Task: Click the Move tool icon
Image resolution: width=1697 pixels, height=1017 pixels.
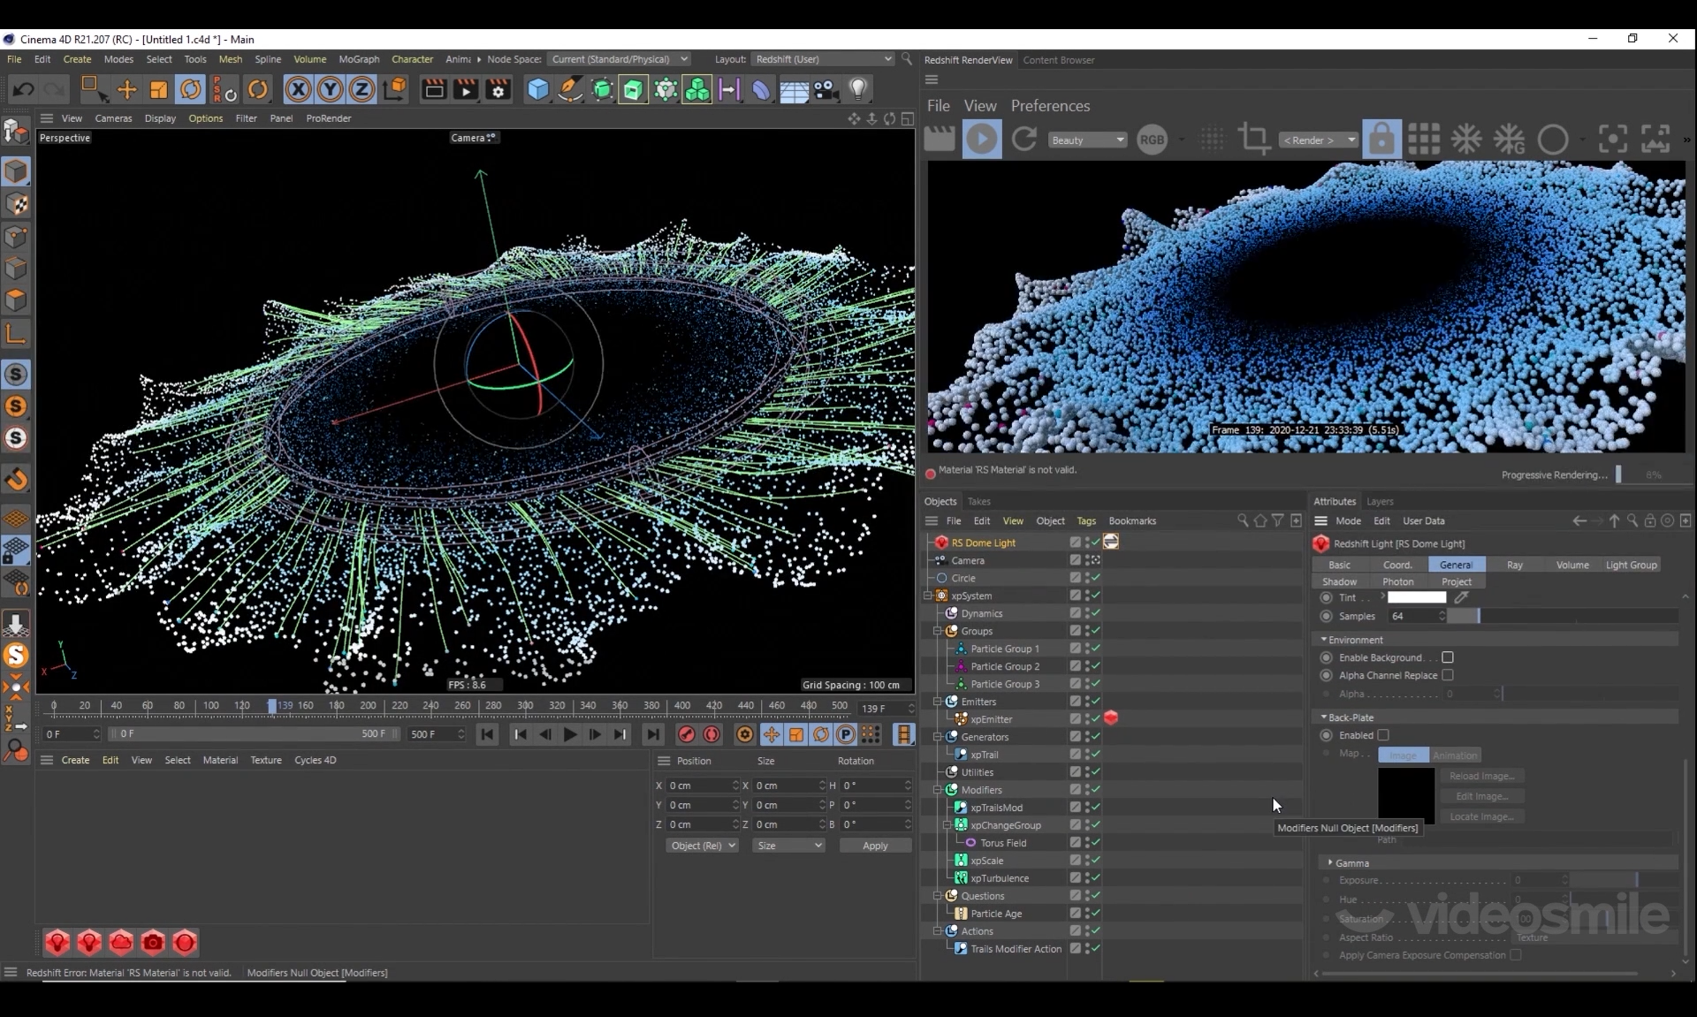Action: [x=126, y=89]
